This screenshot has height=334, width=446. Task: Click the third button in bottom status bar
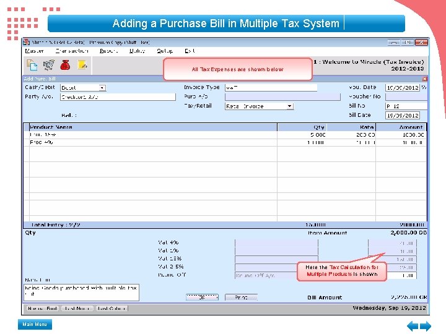pos(111,309)
